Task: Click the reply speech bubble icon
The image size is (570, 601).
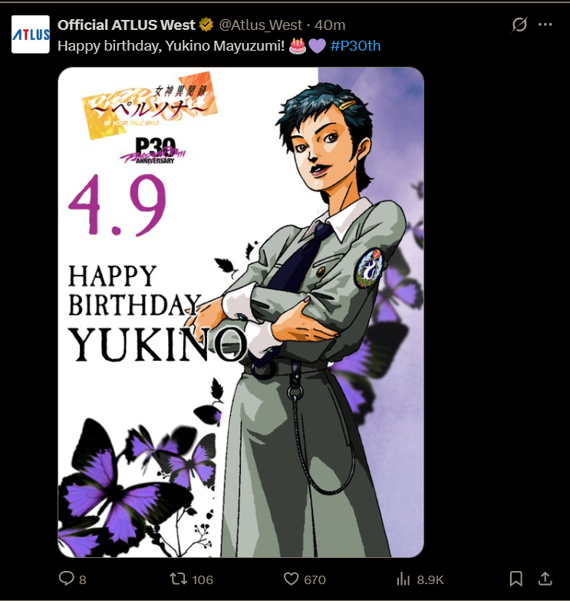Action: pyautogui.click(x=66, y=579)
